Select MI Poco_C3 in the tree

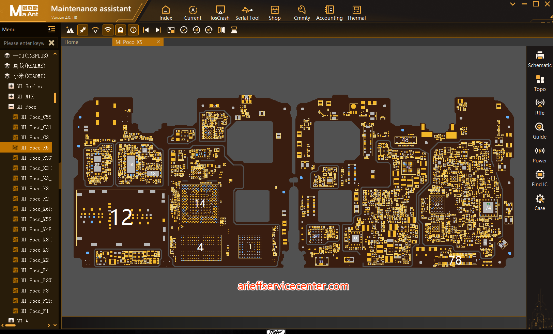coord(30,138)
